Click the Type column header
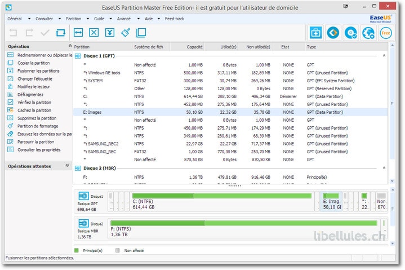This screenshot has height=270, width=405. pyautogui.click(x=346, y=47)
